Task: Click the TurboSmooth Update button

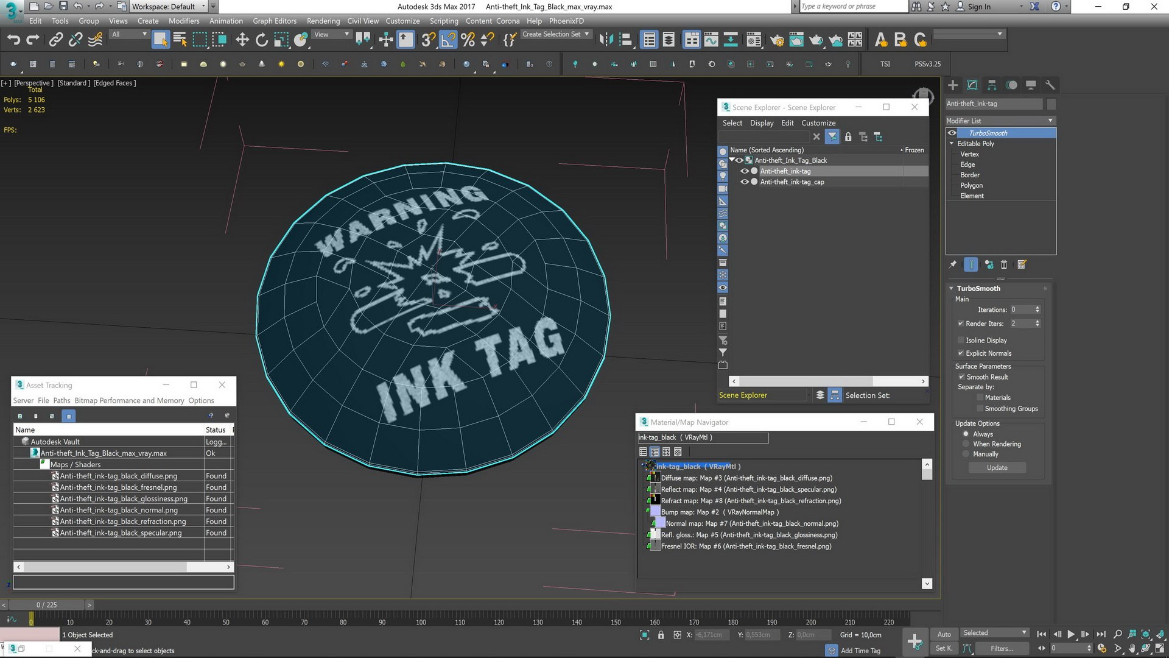Action: (x=997, y=468)
